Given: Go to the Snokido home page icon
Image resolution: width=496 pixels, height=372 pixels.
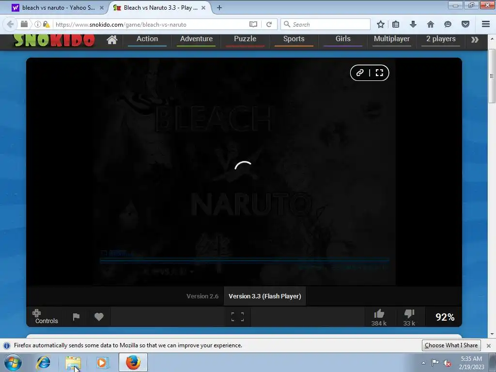Looking at the screenshot, I should point(112,40).
